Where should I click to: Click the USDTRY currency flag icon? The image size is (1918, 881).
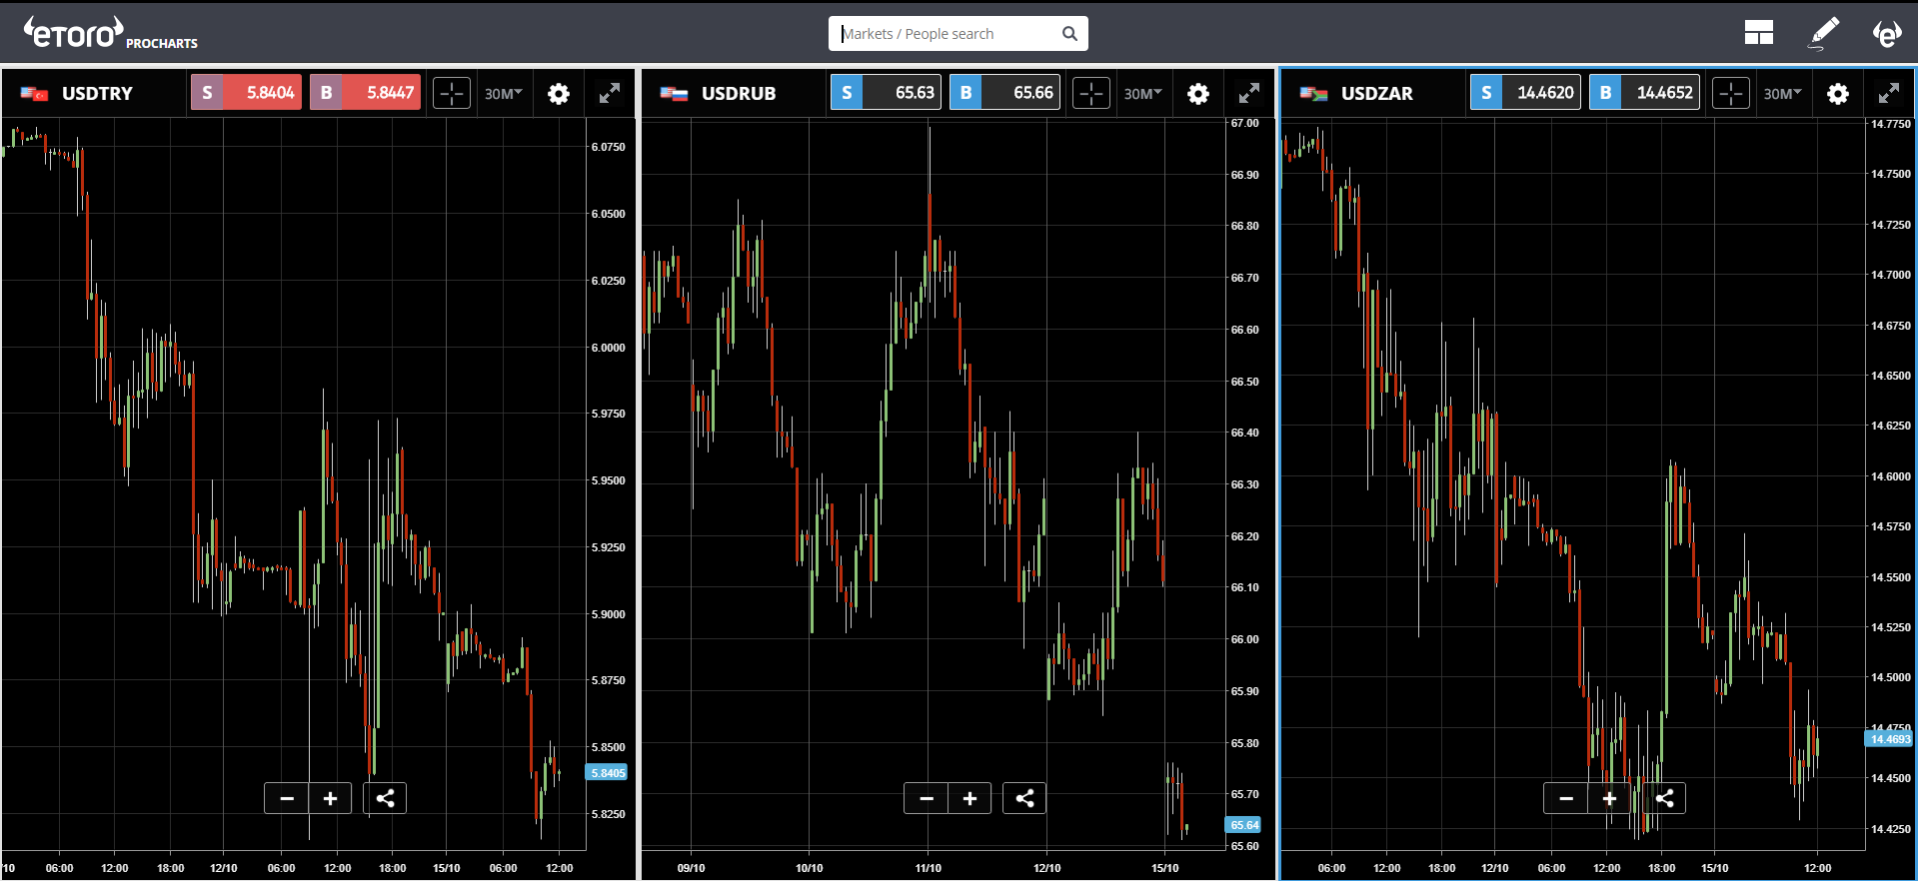point(34,94)
